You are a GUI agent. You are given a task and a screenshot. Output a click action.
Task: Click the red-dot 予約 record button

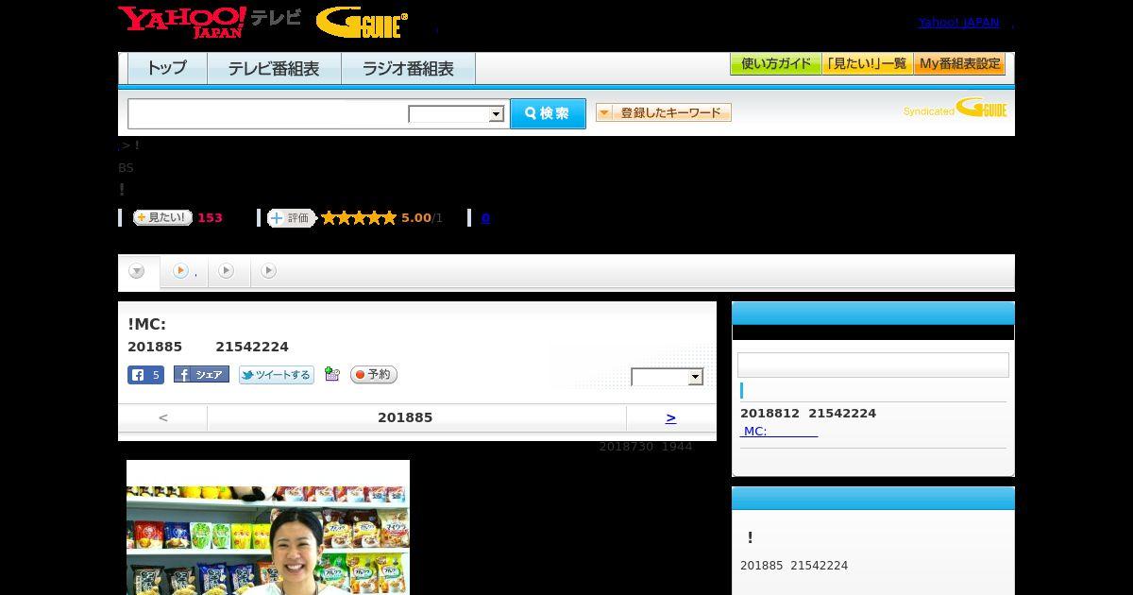[x=374, y=375]
